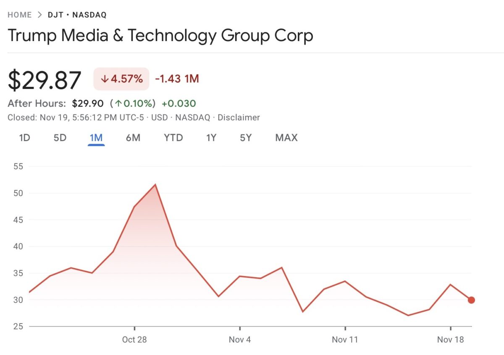
Task: Open the Disclaimer link
Action: click(x=239, y=118)
